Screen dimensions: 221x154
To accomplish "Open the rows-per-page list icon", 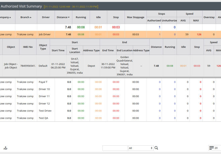I will (211, 148).
